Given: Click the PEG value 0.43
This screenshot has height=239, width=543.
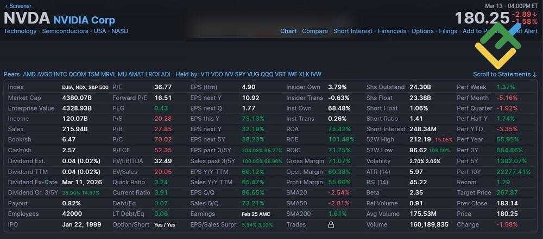Looking at the screenshot, I should click(x=161, y=108).
